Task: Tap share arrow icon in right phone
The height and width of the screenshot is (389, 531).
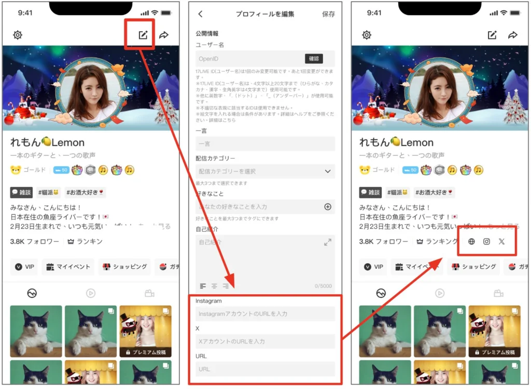Action: coord(513,35)
